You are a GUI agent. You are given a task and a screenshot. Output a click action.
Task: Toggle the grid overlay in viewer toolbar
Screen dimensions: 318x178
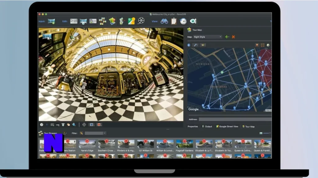tap(52, 125)
